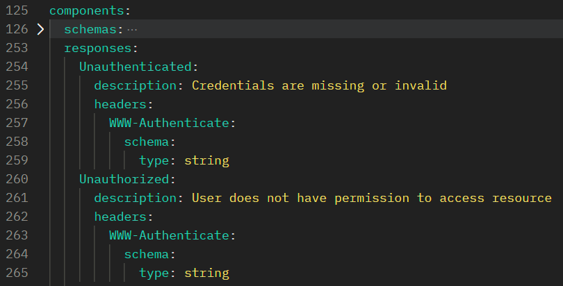
Task: Click "Credentials are missing or invalid" text
Action: tap(319, 86)
